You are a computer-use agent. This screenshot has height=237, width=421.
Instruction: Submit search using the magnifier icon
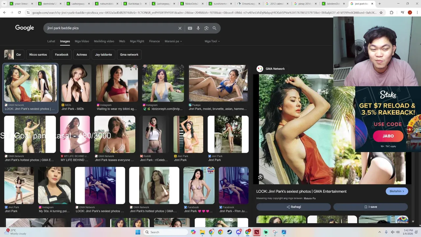[214, 28]
